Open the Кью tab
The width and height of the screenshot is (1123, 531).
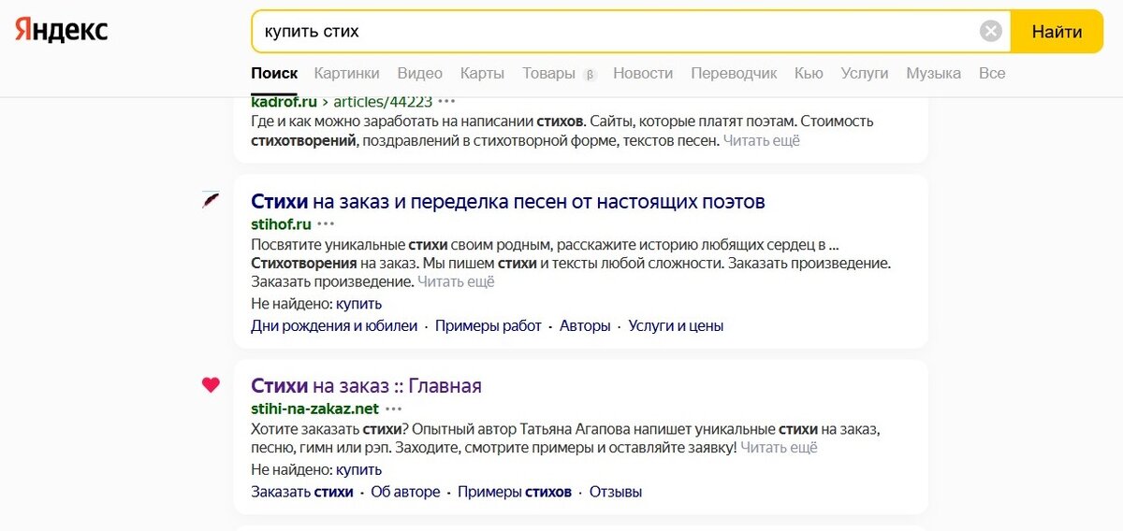[809, 73]
